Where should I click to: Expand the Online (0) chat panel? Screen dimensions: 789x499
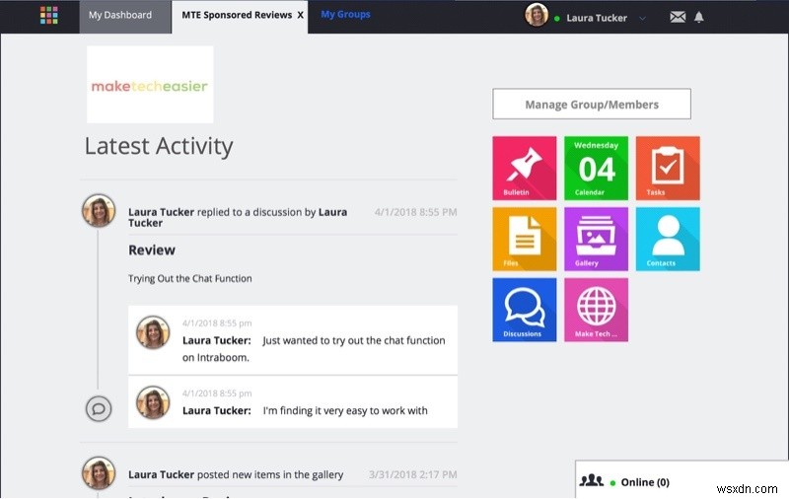point(681,479)
